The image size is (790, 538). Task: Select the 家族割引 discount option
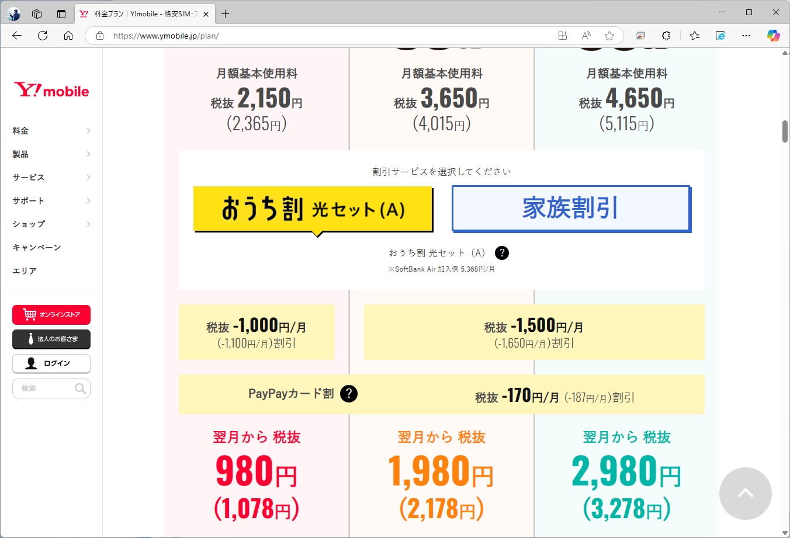click(x=571, y=209)
